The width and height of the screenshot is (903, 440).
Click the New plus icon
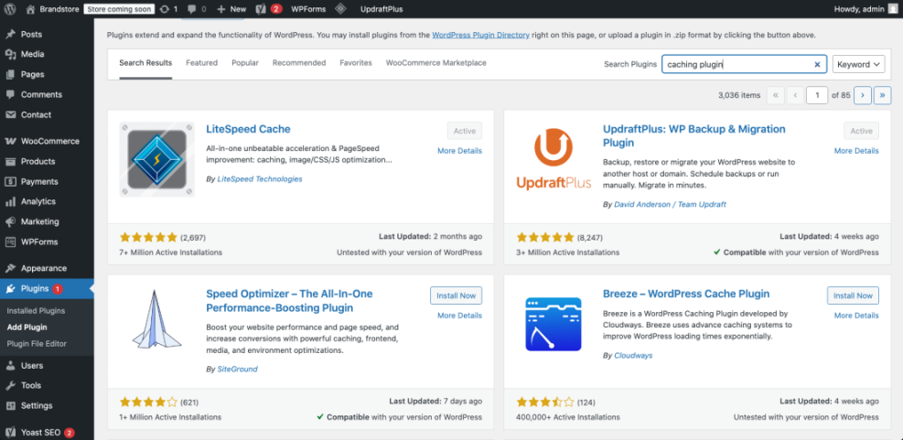[x=221, y=8]
